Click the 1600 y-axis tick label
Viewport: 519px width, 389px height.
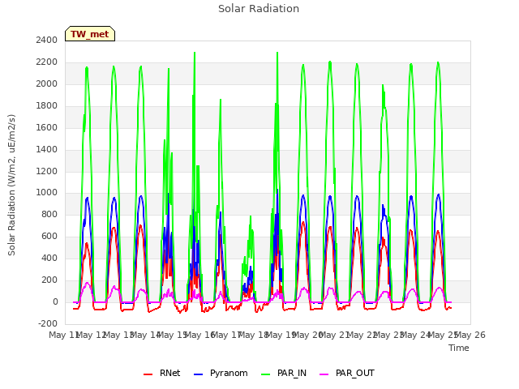47,127
